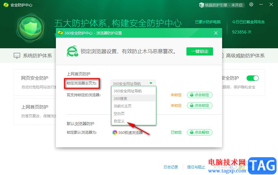The height and width of the screenshot is (175, 278).
Task: Click 今日已拦截全网攻击 statistic label
Action: (248, 22)
